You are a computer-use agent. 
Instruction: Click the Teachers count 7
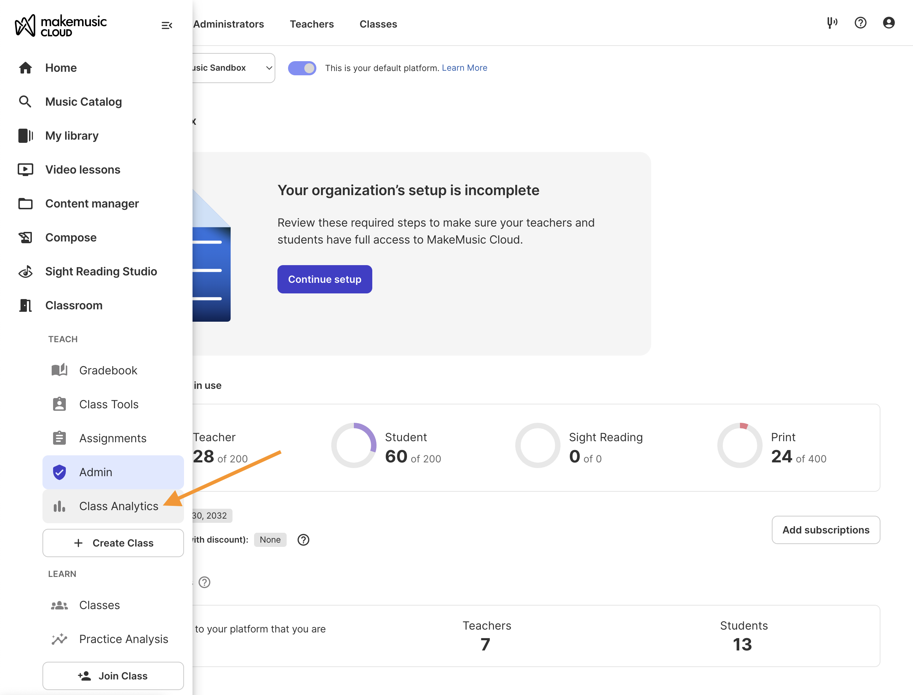(x=485, y=644)
